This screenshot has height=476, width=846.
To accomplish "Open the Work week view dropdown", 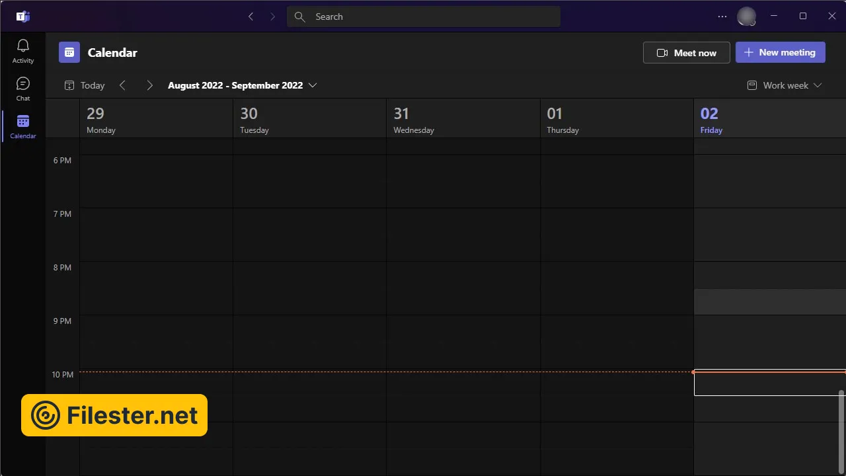I will coord(785,85).
